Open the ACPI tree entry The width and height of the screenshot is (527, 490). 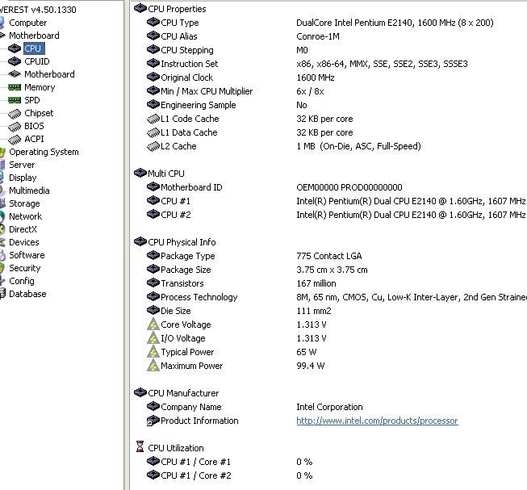point(34,139)
